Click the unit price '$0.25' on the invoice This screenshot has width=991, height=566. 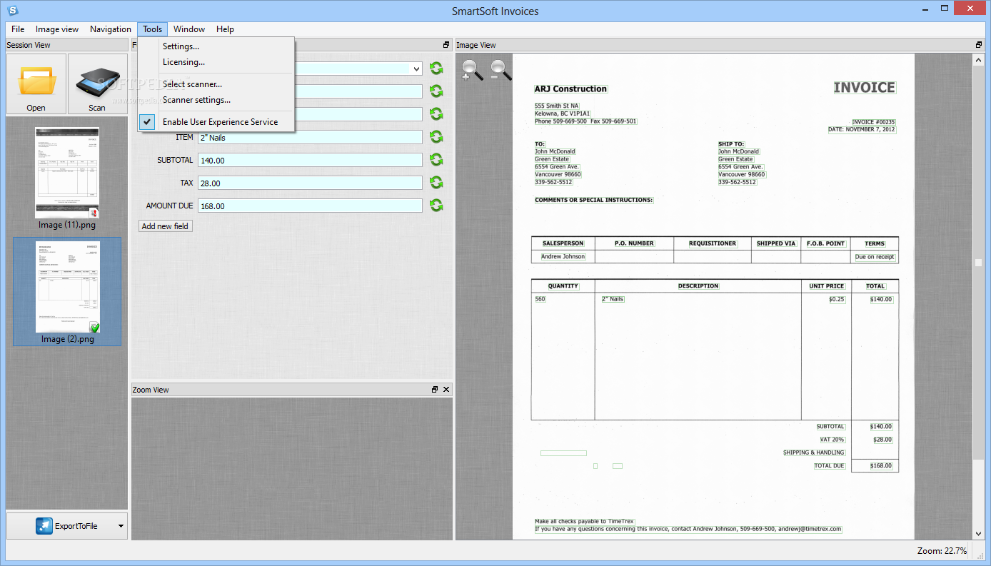coord(837,299)
